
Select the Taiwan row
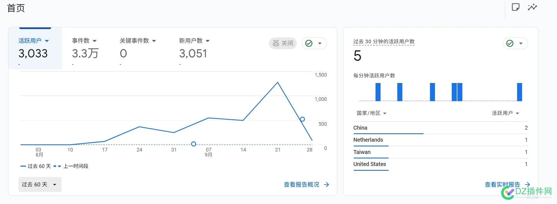441,152
